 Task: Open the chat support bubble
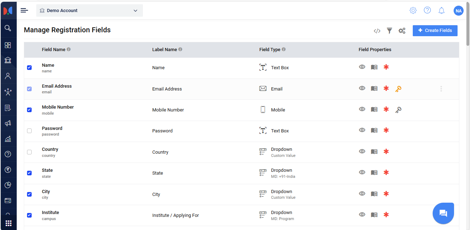[x=443, y=213]
